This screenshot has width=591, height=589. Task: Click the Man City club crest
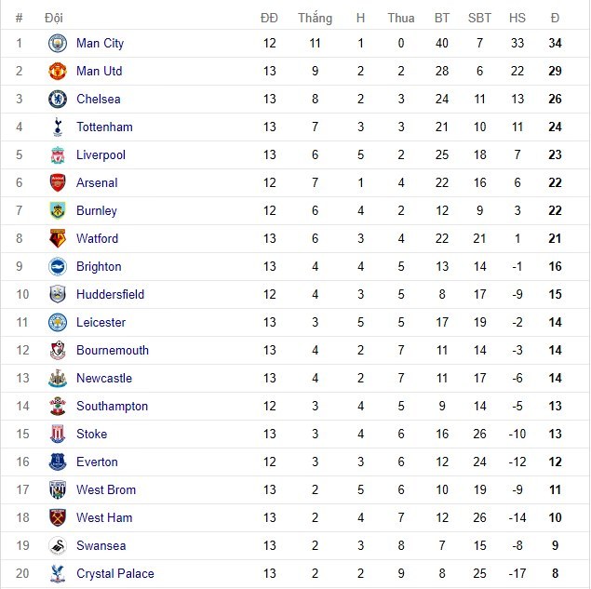click(x=59, y=44)
